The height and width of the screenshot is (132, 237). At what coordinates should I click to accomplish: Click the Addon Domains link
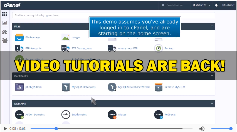coord(35,115)
